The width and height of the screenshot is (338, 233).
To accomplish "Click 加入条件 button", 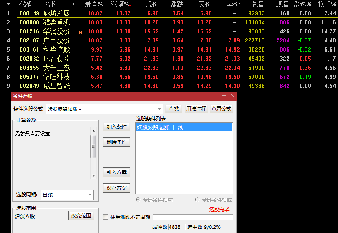I will 117,127.
